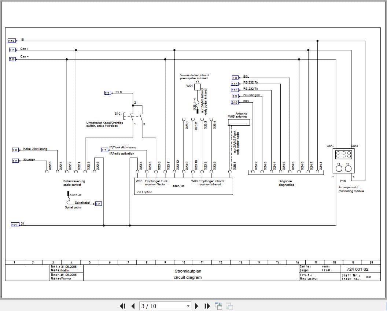387x311 pixels.
Task: Click the X22:6 terminal label
Action: click(x=50, y=166)
